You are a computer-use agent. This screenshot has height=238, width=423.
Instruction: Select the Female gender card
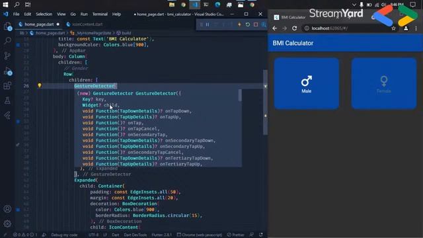click(x=383, y=83)
